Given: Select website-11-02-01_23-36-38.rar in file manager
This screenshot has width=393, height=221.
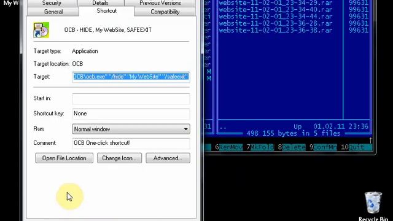Looking at the screenshot, I should (x=276, y=30).
